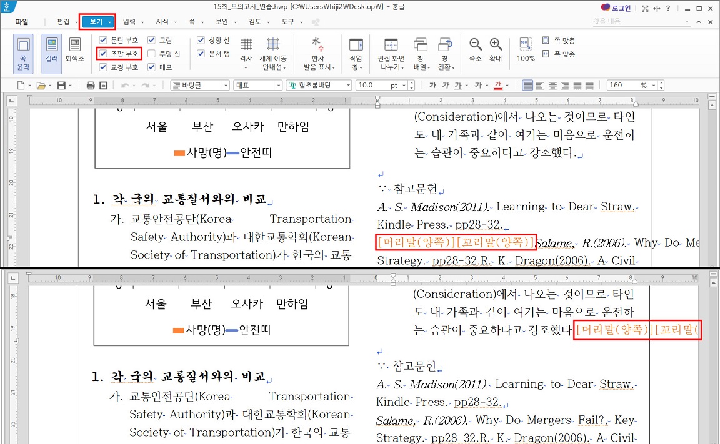Open the 편집 menu
Image resolution: width=720 pixels, height=444 pixels.
pyautogui.click(x=63, y=22)
